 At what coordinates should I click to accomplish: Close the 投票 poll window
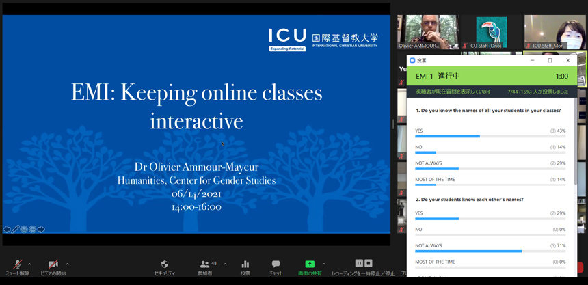pyautogui.click(x=568, y=60)
